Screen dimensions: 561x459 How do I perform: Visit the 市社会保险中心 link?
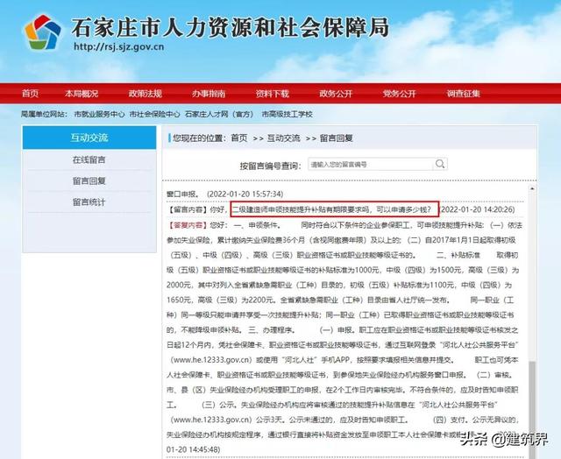(154, 114)
